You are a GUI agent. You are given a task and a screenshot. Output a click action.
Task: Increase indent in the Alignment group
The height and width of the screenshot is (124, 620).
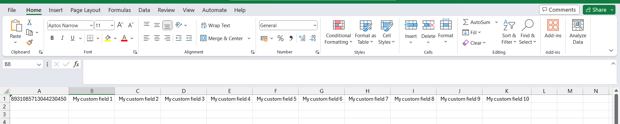pyautogui.click(x=189, y=38)
